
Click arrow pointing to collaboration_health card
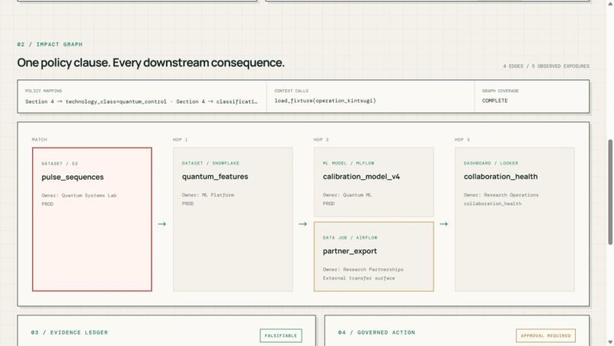coord(443,224)
